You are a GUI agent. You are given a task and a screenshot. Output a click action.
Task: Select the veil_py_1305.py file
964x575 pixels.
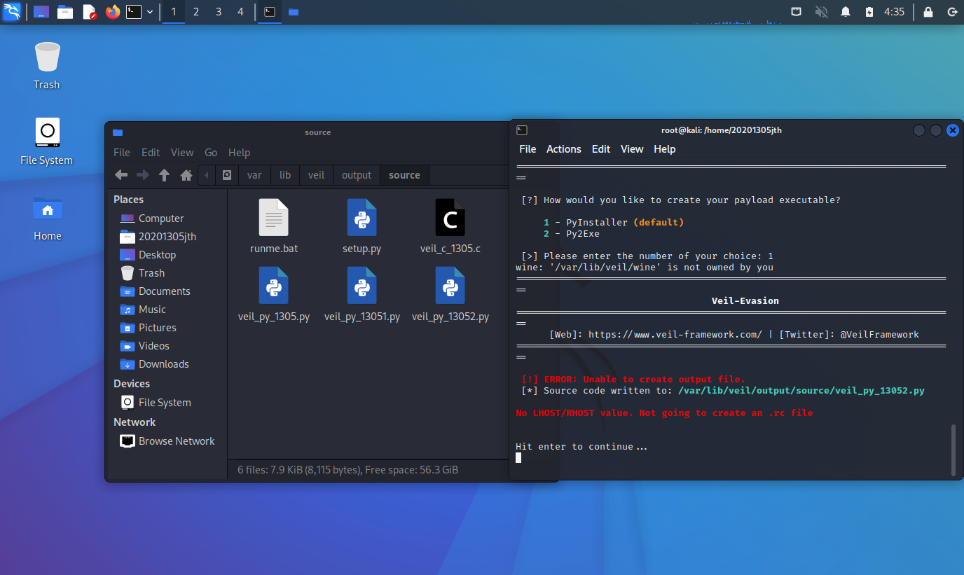tap(274, 294)
